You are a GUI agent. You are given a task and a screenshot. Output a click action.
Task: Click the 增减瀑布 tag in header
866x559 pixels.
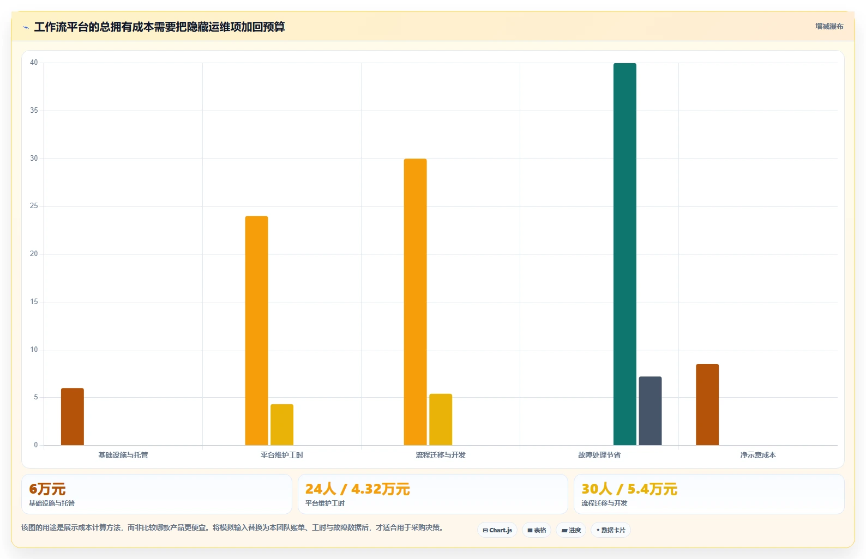[x=829, y=26]
